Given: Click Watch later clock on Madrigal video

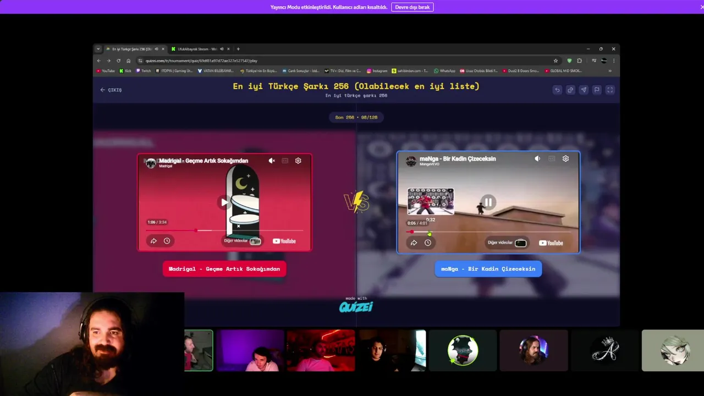Looking at the screenshot, I should (x=167, y=241).
